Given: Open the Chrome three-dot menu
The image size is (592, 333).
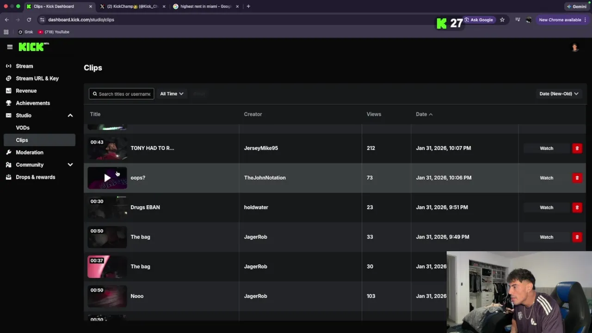Looking at the screenshot, I should (x=586, y=20).
